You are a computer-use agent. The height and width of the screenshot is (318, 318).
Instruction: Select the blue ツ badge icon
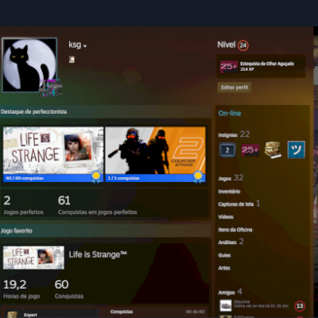point(297,150)
